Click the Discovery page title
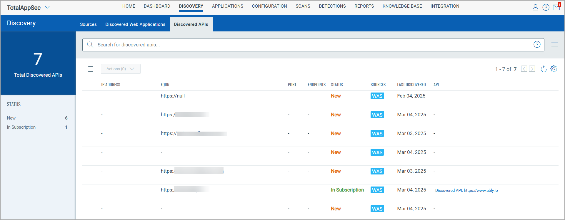 click(x=21, y=23)
